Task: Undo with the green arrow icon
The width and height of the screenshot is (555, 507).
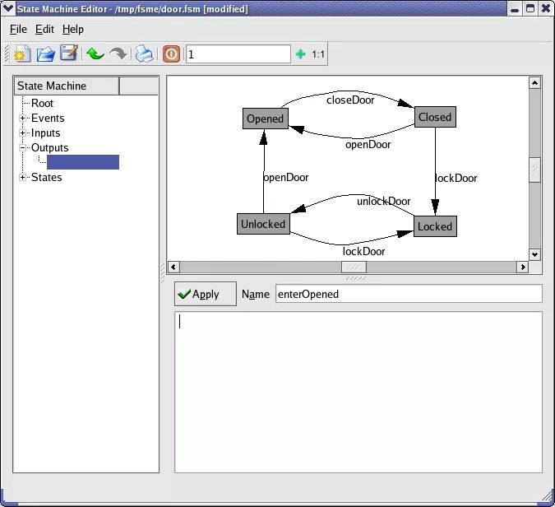Action: tap(95, 54)
